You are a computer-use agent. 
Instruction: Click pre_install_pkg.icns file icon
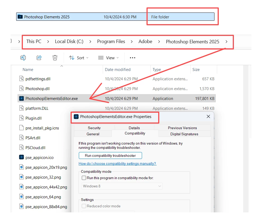click(x=22, y=128)
